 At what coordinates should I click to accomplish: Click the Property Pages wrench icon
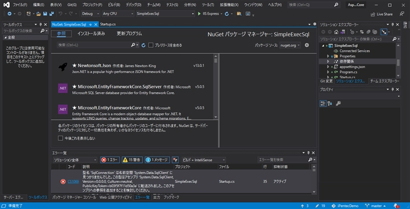tap(338, 103)
